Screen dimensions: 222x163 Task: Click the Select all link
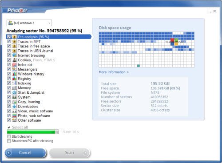click(x=20, y=127)
